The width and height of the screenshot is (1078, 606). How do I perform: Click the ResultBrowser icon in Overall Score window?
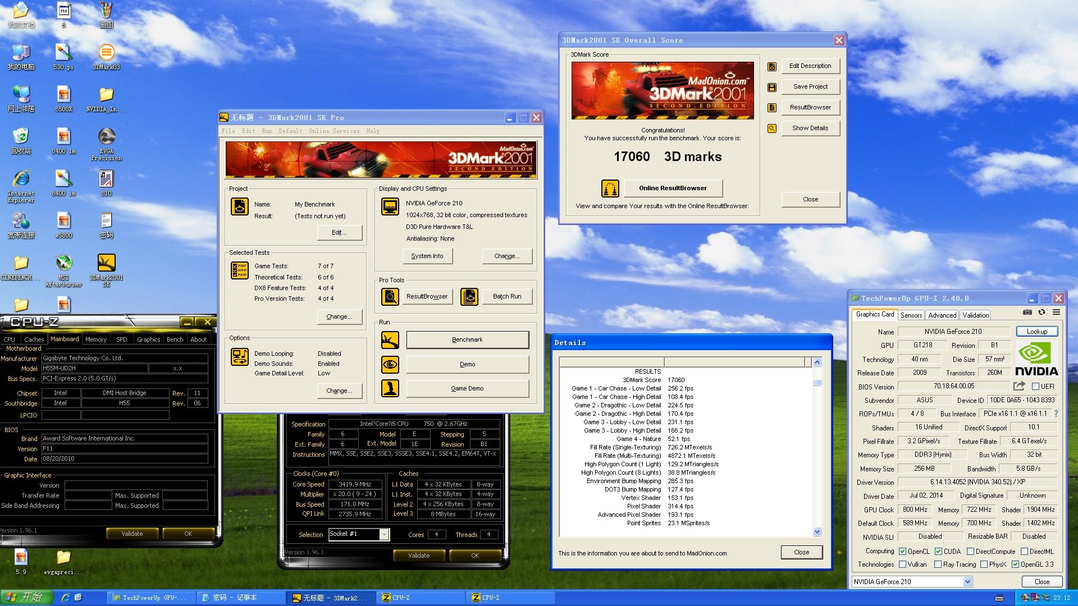pos(772,108)
